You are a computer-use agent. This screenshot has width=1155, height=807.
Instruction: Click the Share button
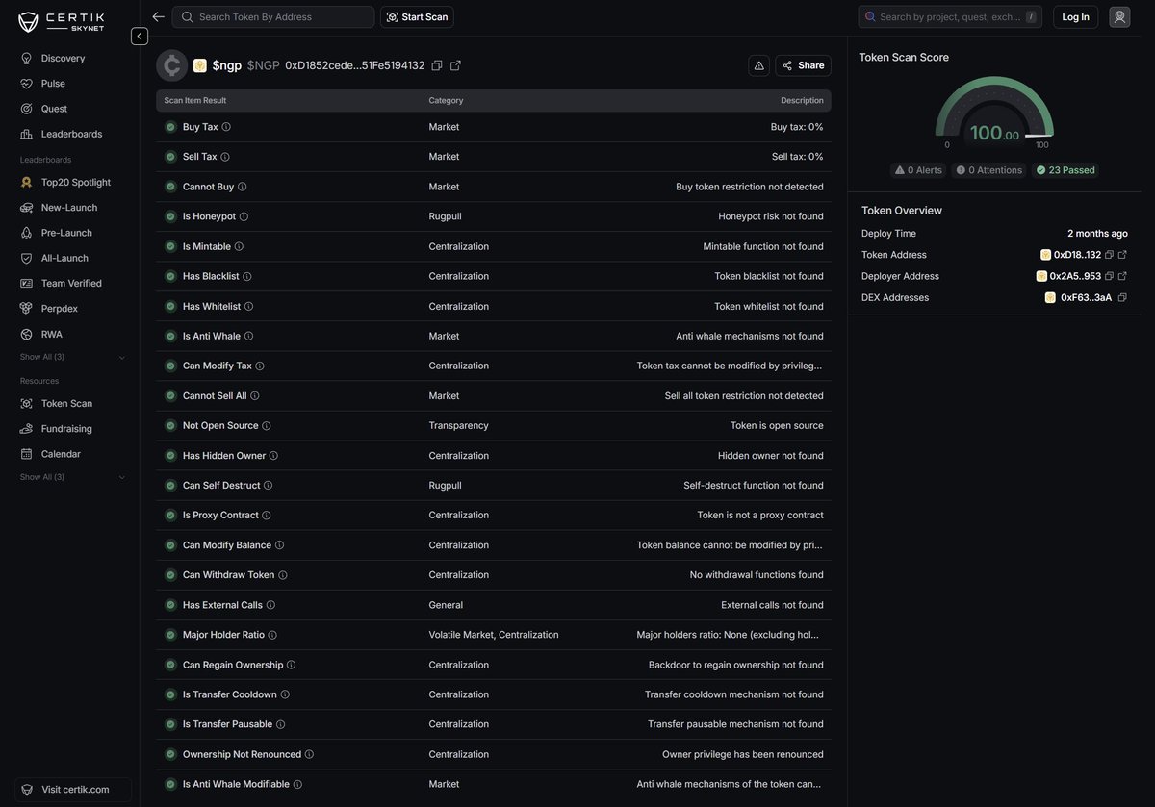803,65
